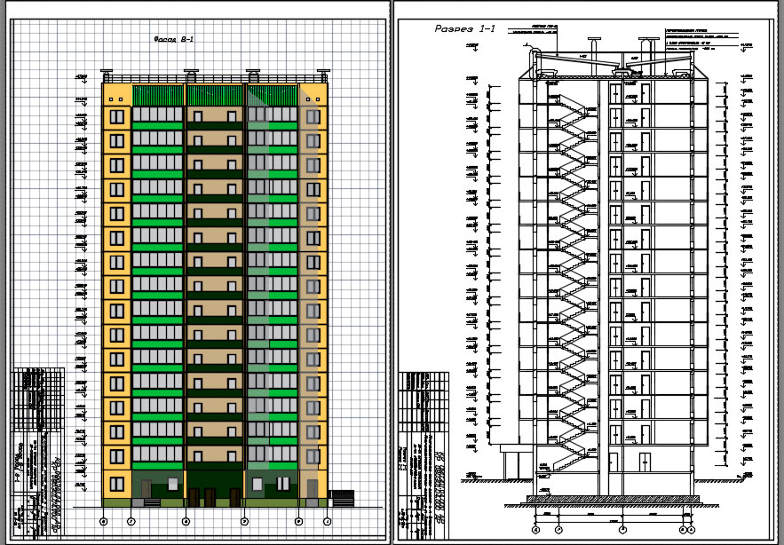Select the ground-floor window in the left yellow column
The height and width of the screenshot is (545, 784).
[x=117, y=484]
